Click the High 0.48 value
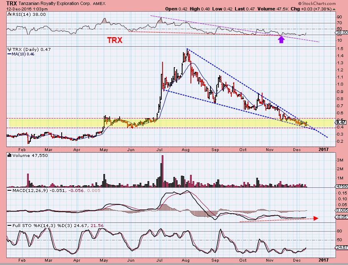 coord(200,9)
